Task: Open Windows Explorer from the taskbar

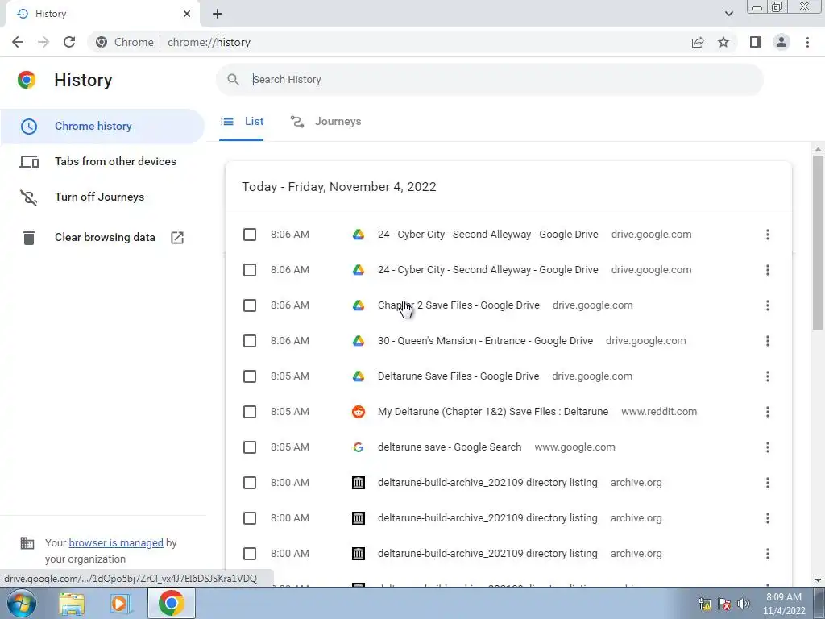Action: pos(72,604)
